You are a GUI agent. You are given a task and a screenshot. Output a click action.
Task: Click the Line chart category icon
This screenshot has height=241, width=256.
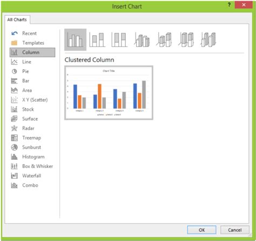(x=15, y=62)
